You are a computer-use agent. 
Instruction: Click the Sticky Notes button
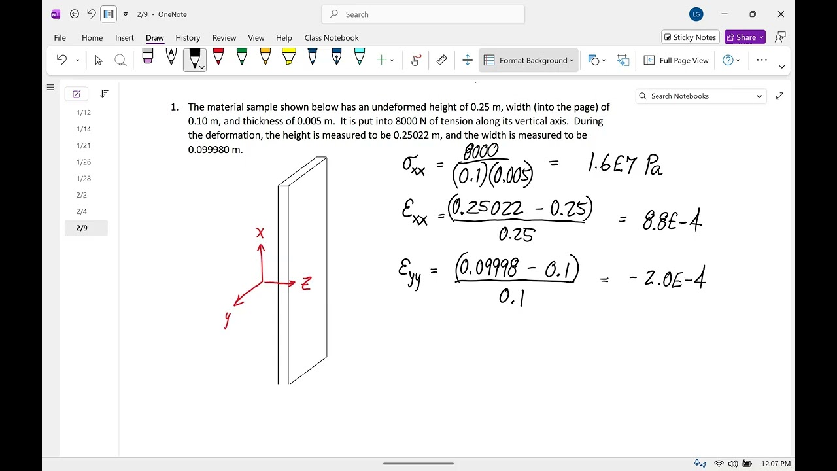[691, 37]
